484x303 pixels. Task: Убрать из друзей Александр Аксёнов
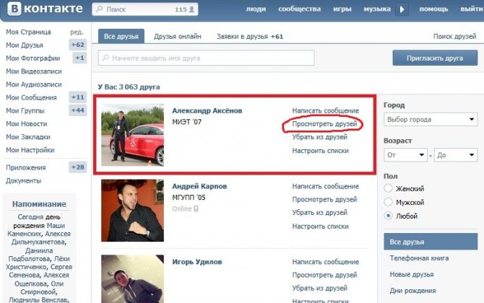tap(319, 137)
